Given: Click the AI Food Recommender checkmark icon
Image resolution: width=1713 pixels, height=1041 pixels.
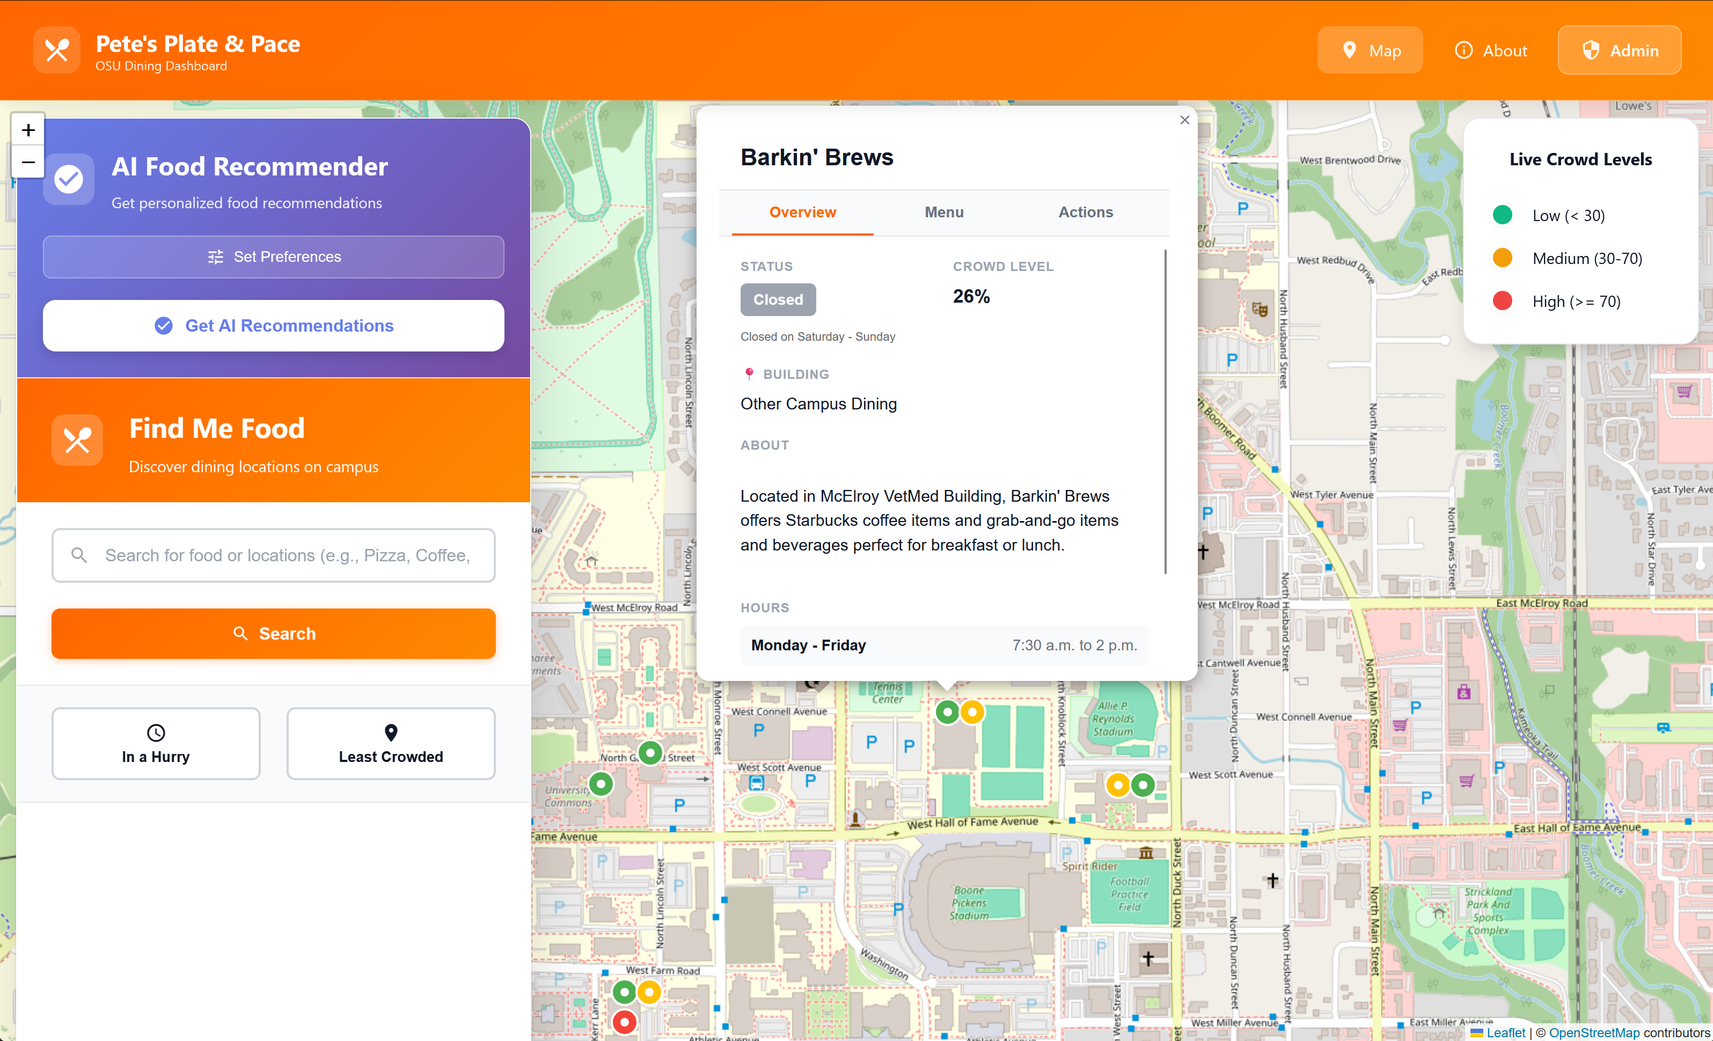Looking at the screenshot, I should (x=69, y=179).
